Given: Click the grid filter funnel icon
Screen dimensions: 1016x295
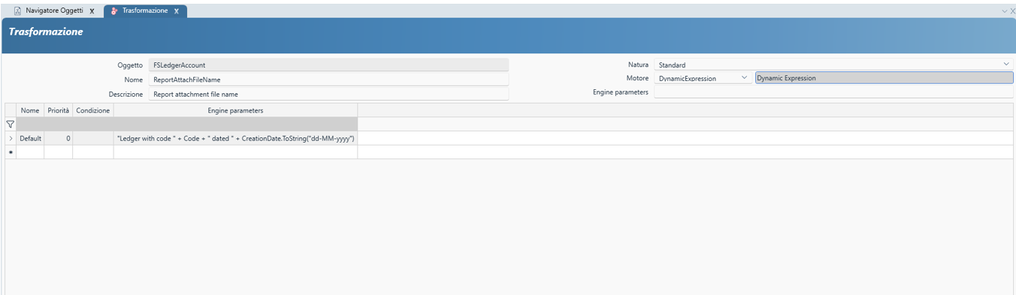Looking at the screenshot, I should tap(11, 124).
